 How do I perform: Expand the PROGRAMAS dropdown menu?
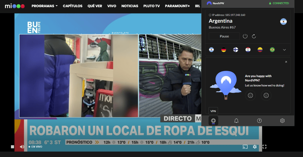[45, 6]
